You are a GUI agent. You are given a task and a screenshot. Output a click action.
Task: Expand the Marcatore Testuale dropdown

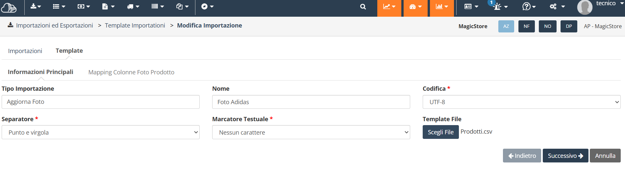tap(311, 132)
